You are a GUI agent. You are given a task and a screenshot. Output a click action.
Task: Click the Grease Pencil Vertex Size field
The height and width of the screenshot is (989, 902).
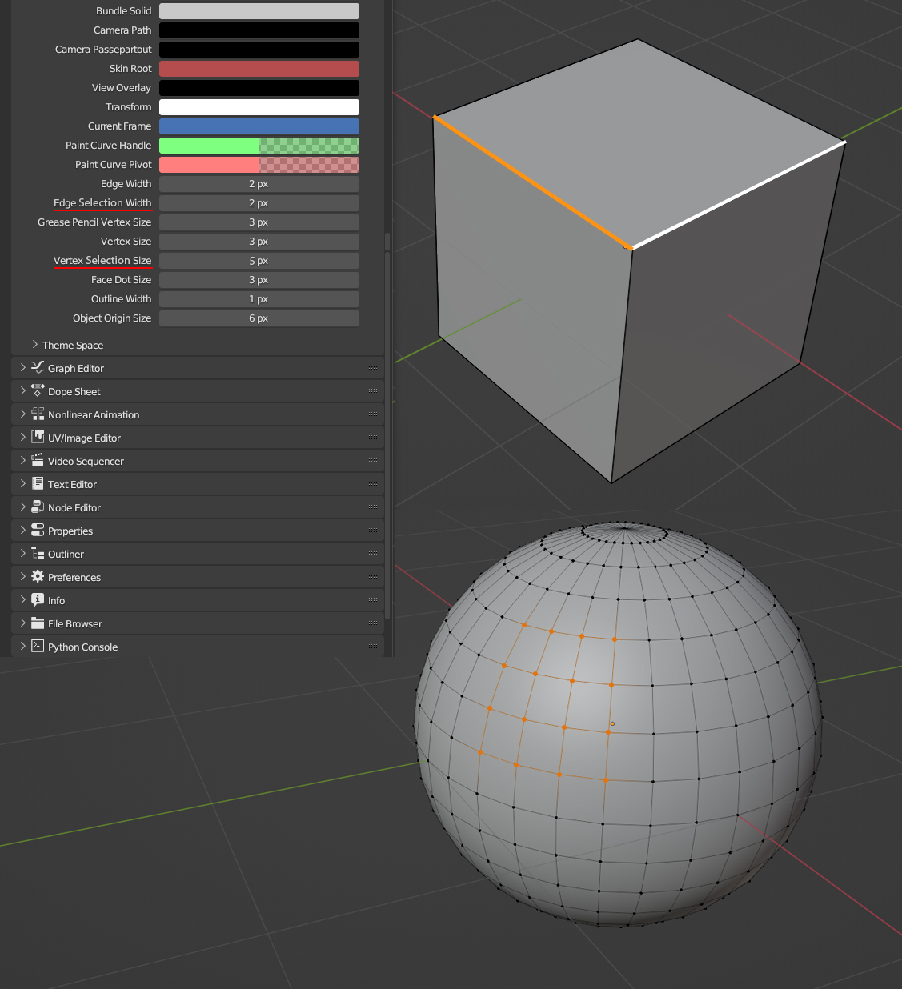pos(259,222)
